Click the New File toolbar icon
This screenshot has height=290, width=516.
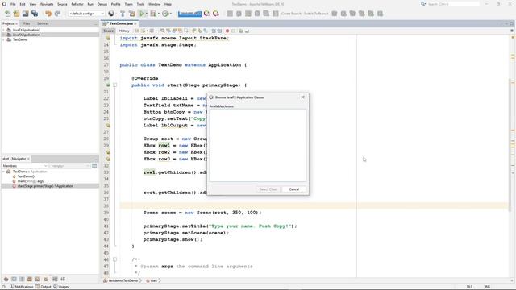(x=7, y=14)
